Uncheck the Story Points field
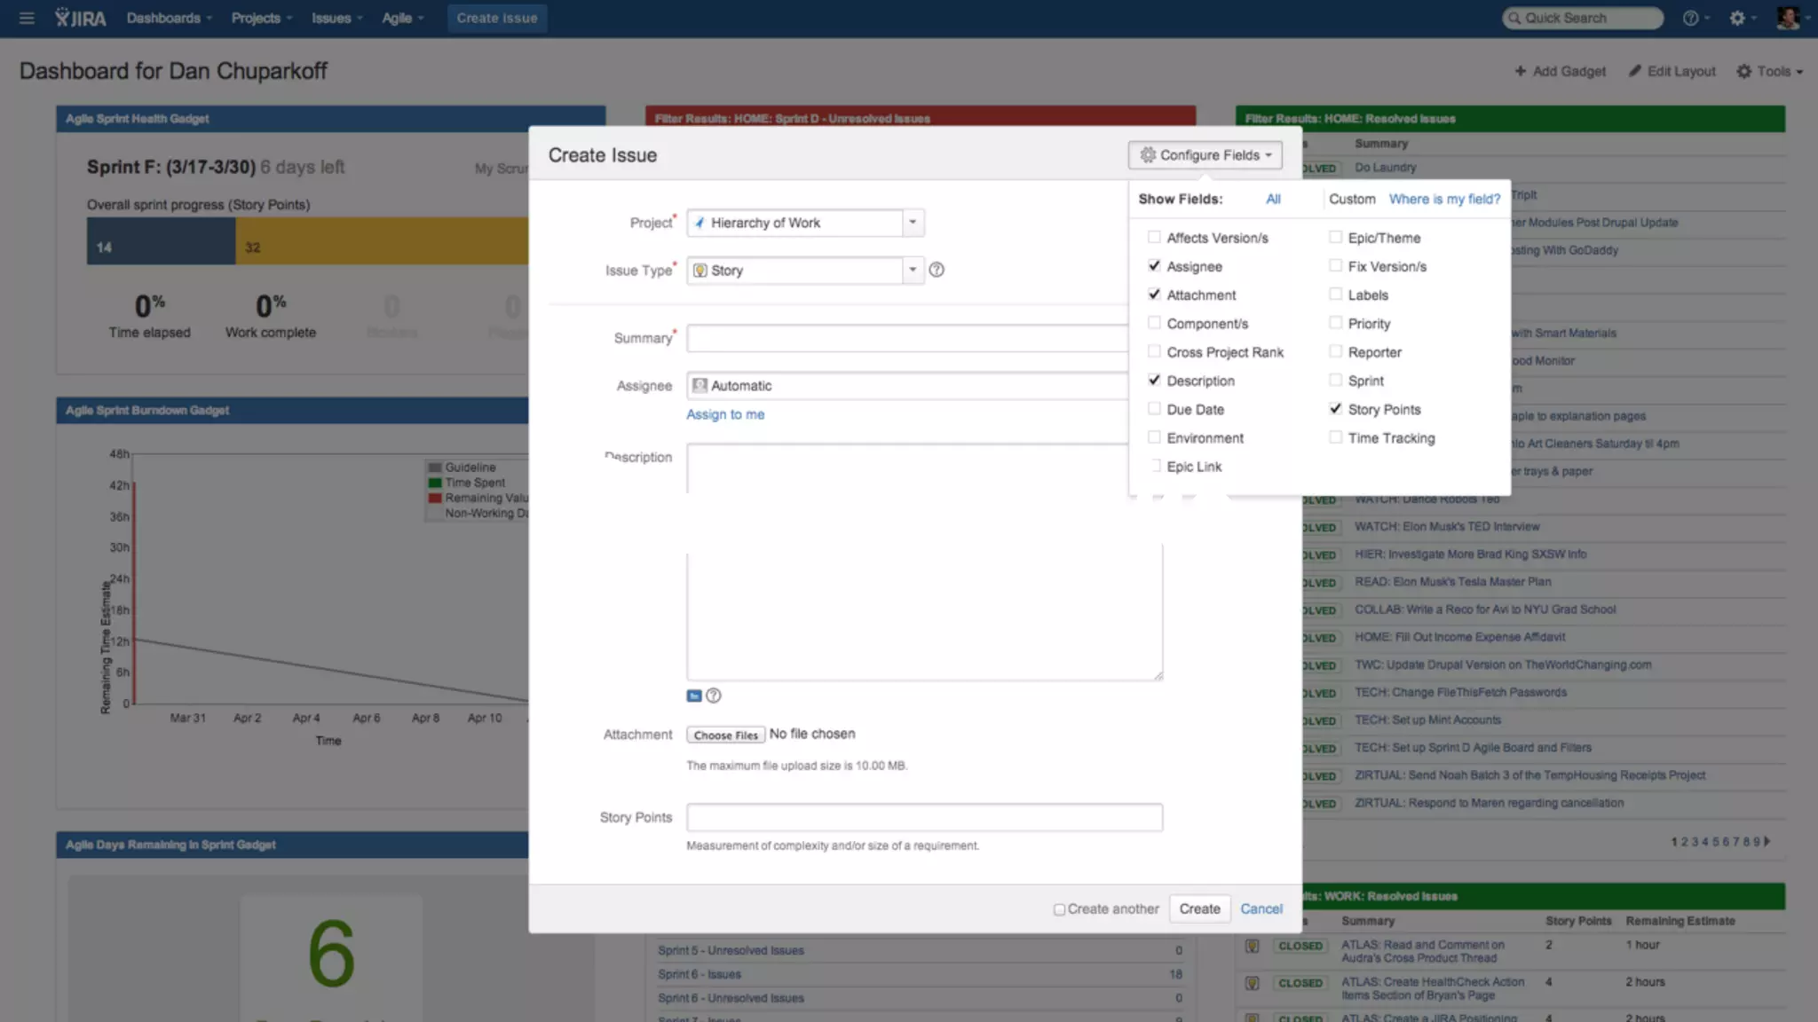The width and height of the screenshot is (1818, 1022). 1335,409
